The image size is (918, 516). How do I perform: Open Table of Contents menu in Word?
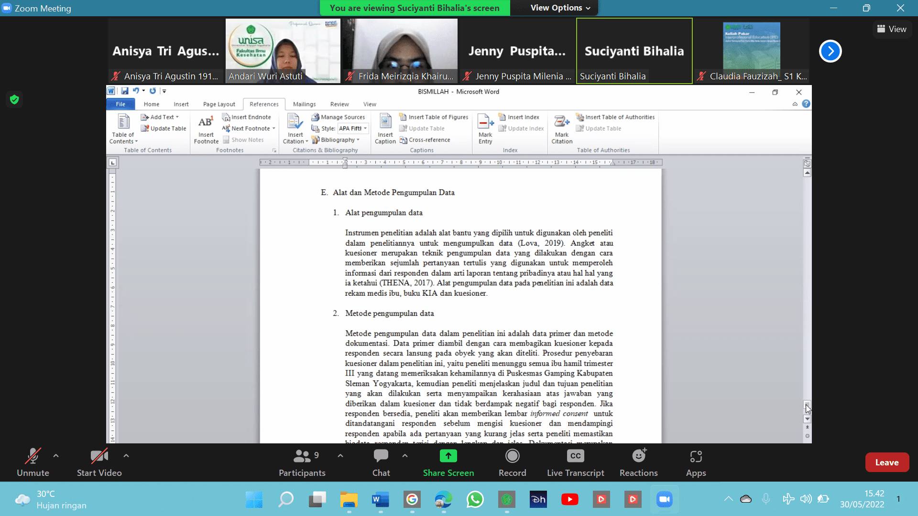pos(123,129)
